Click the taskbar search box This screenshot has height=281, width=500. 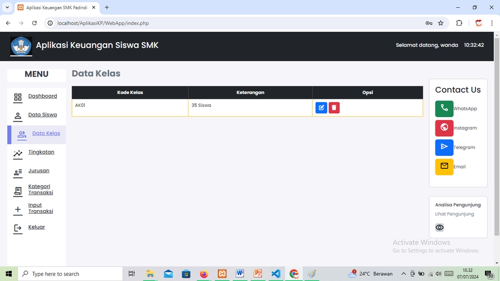click(x=70, y=274)
